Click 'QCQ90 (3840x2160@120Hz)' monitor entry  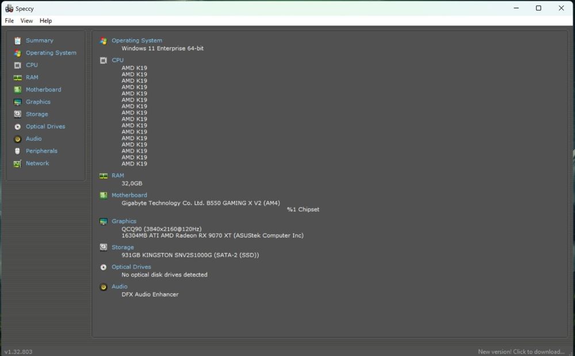point(162,229)
